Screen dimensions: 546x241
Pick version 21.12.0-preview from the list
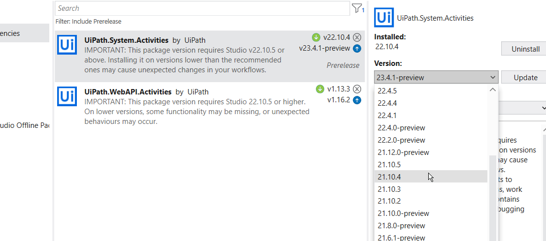pos(431,152)
